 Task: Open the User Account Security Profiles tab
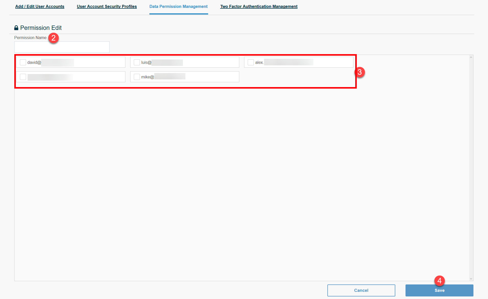coord(107,6)
